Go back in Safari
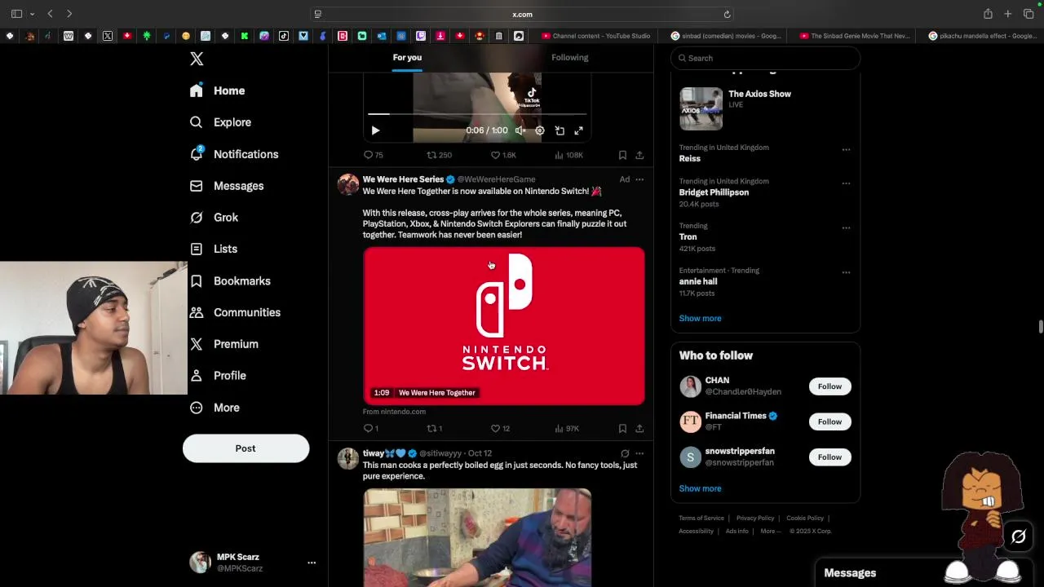 click(50, 14)
